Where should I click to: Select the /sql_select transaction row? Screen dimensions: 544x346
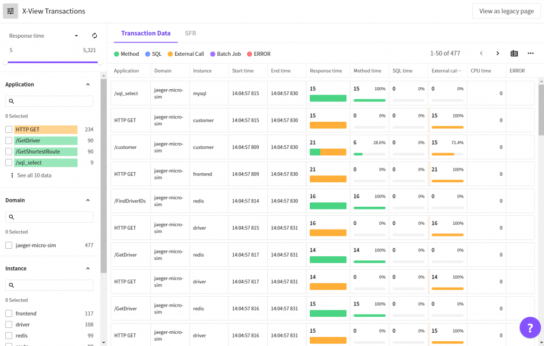(x=322, y=94)
